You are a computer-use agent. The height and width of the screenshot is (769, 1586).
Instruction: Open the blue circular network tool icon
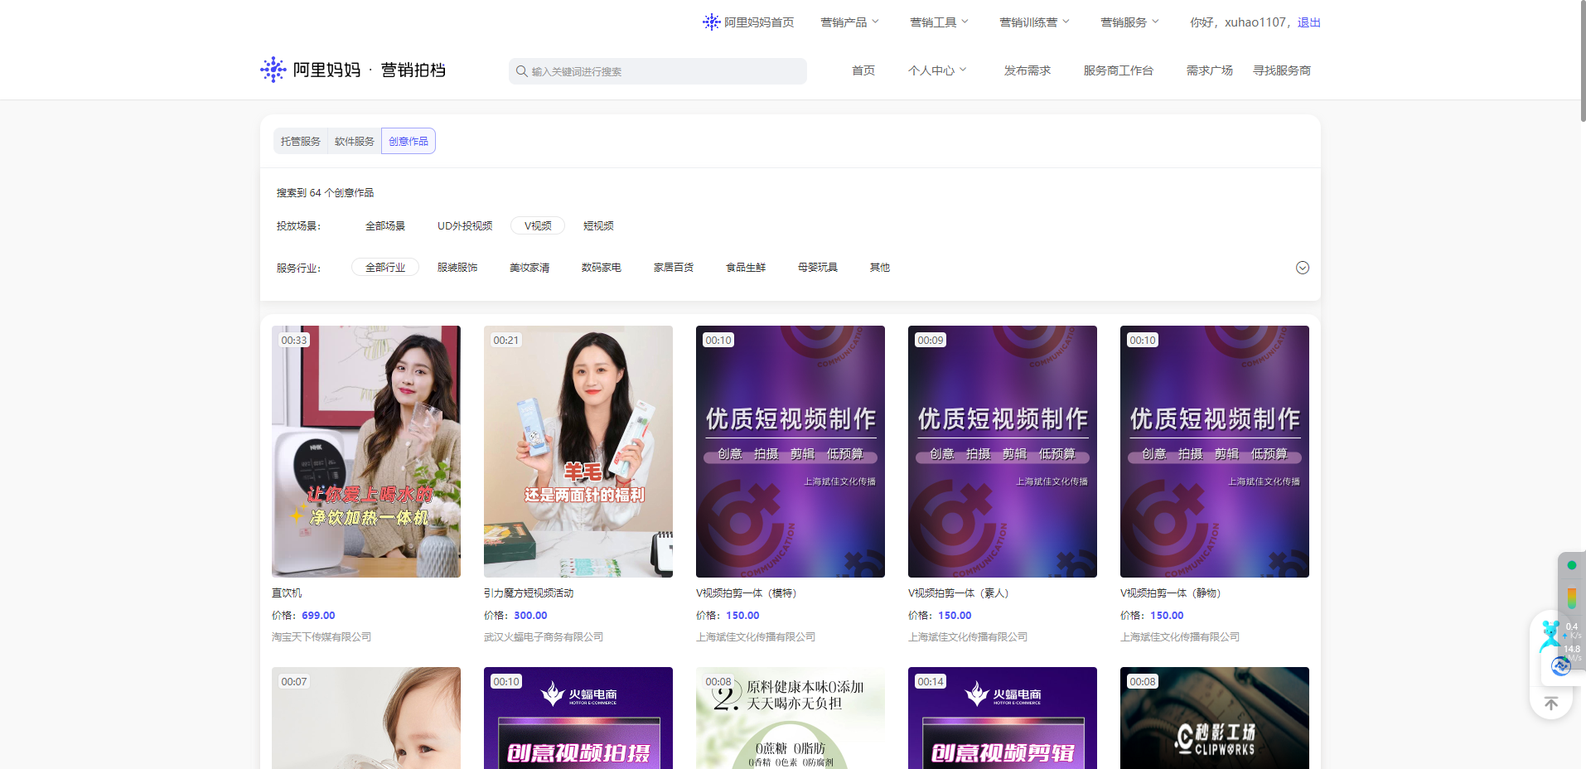[1561, 665]
